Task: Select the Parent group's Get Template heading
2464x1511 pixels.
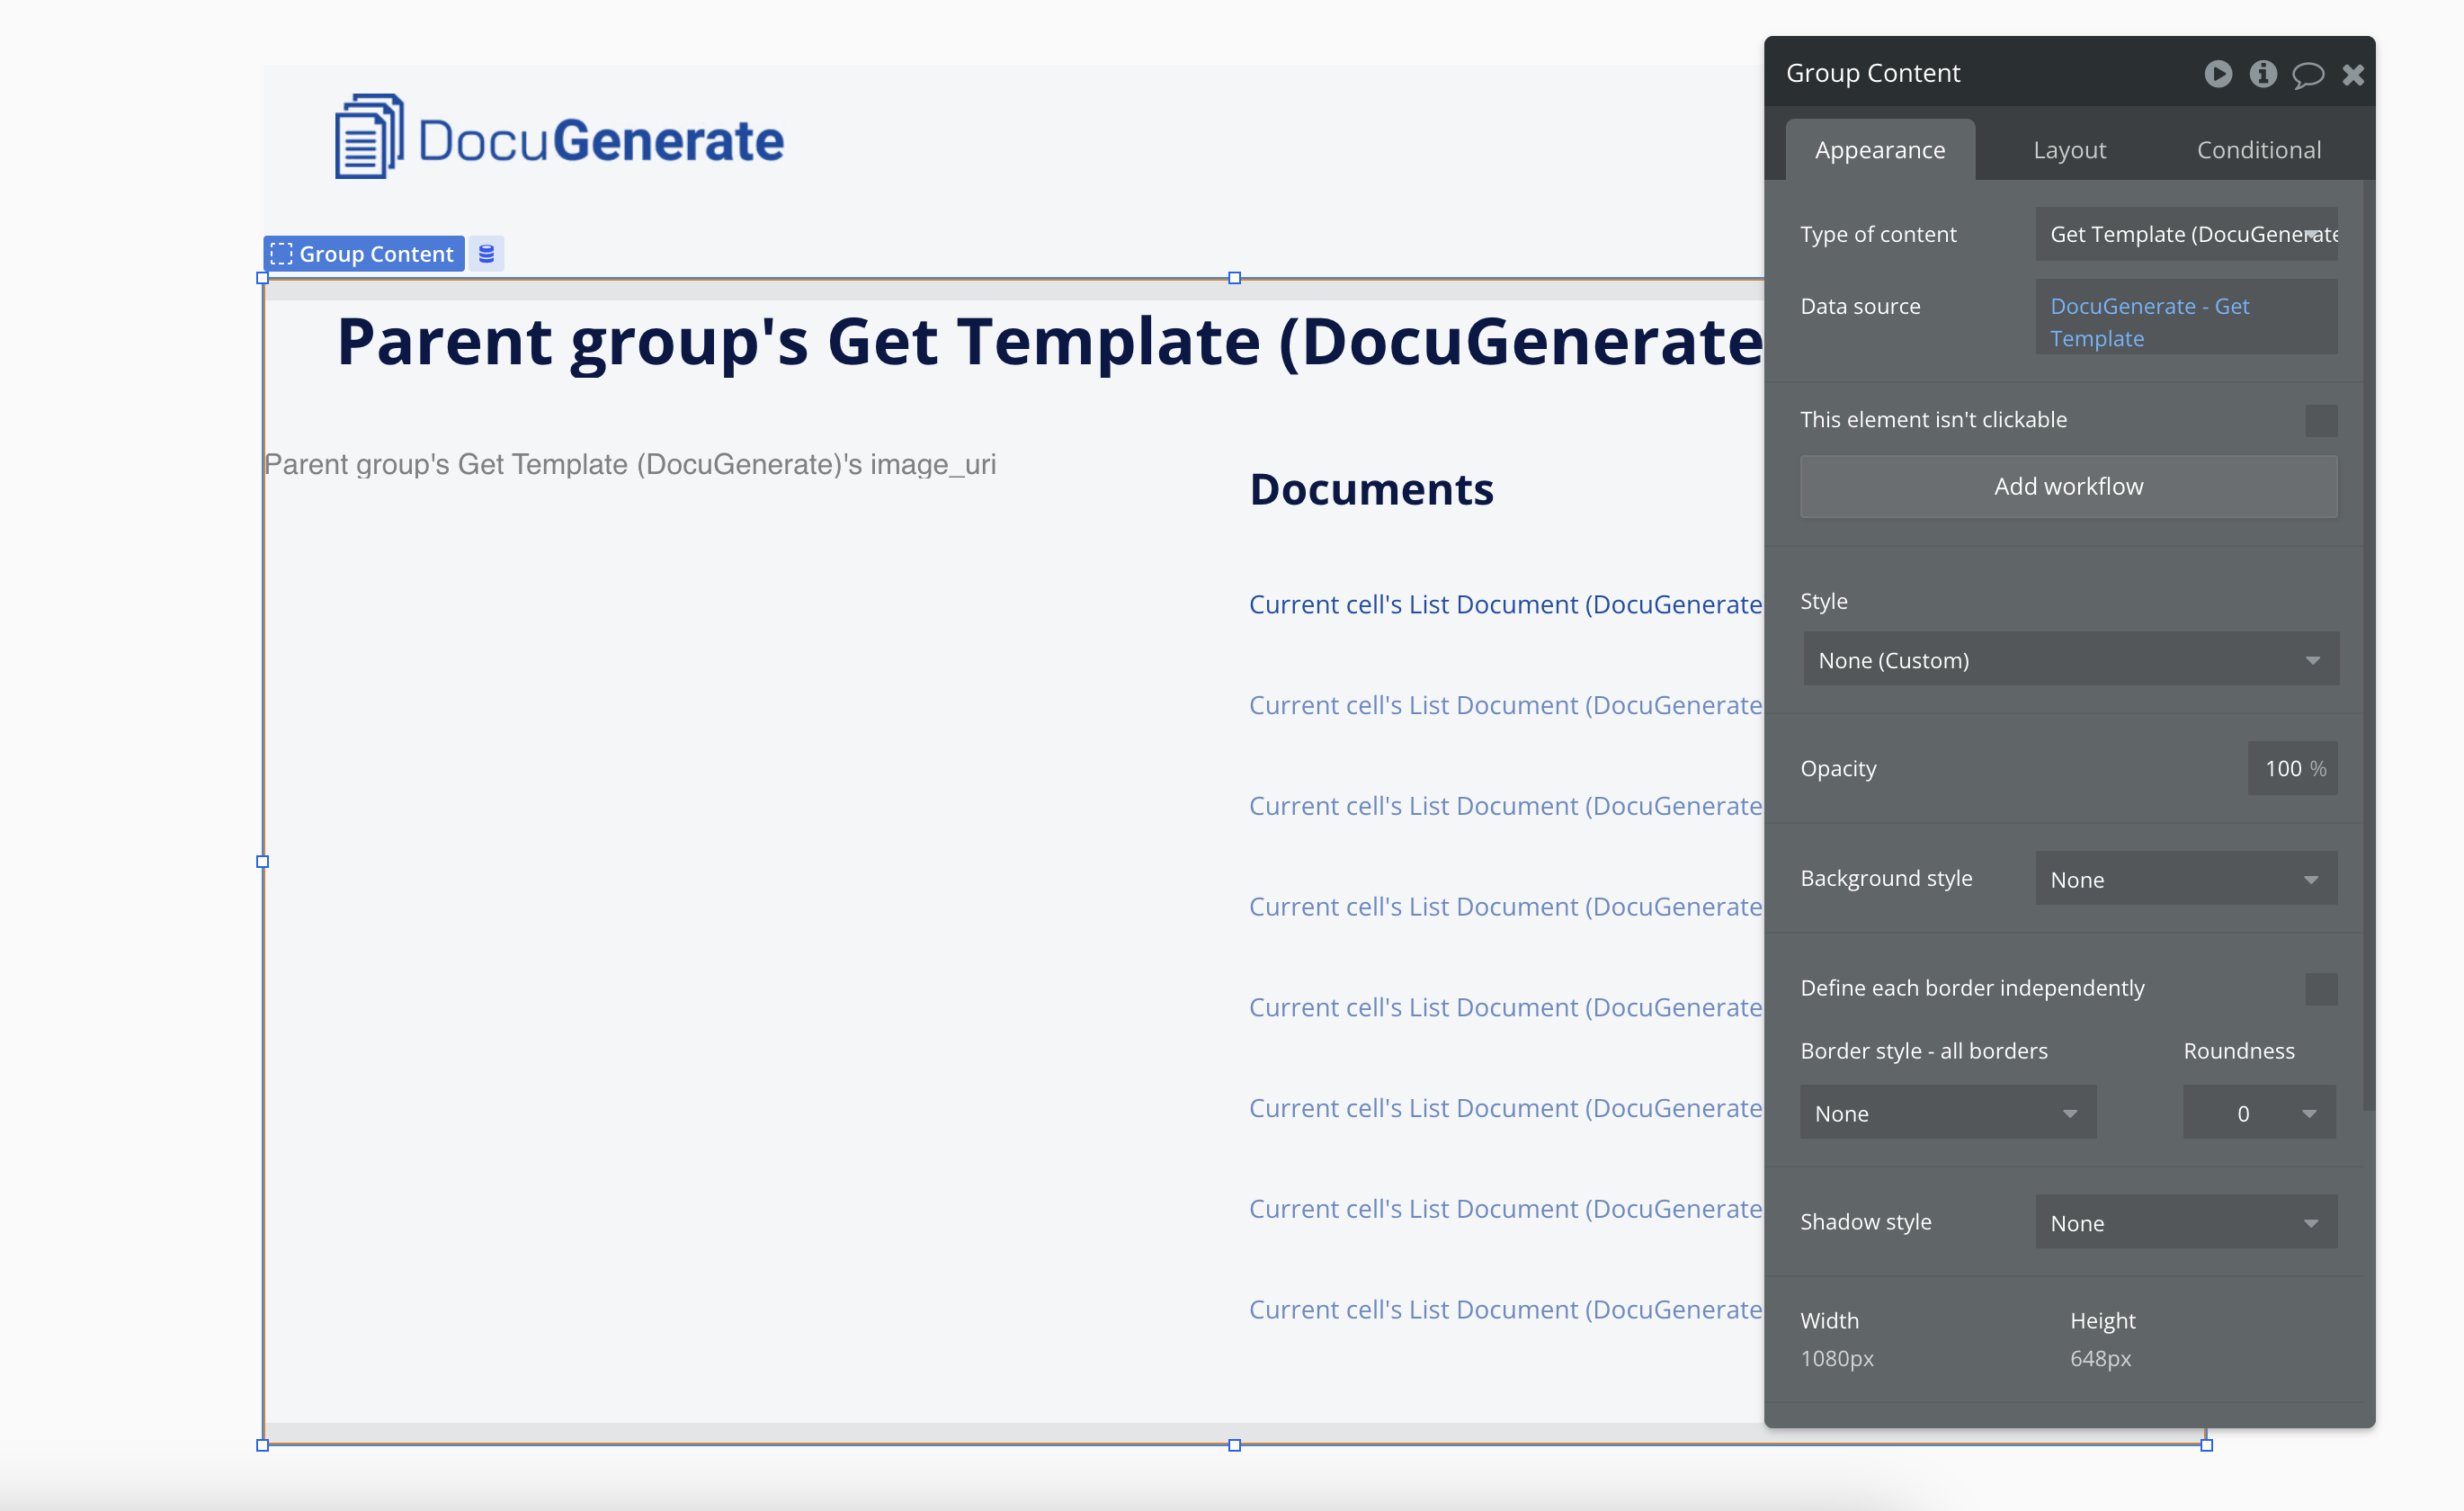Action: point(1050,342)
